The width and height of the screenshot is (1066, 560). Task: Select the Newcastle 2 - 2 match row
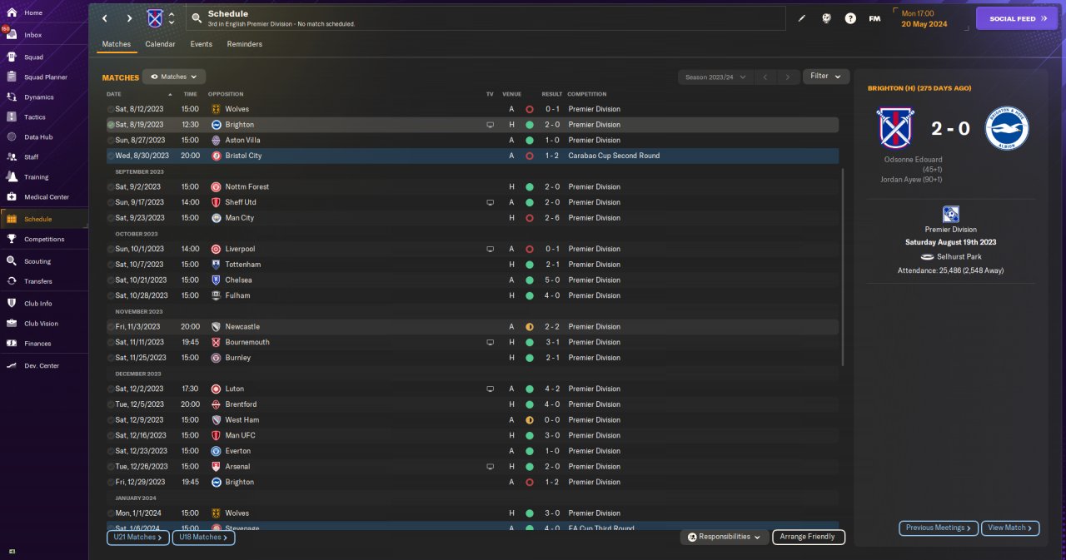pos(472,327)
